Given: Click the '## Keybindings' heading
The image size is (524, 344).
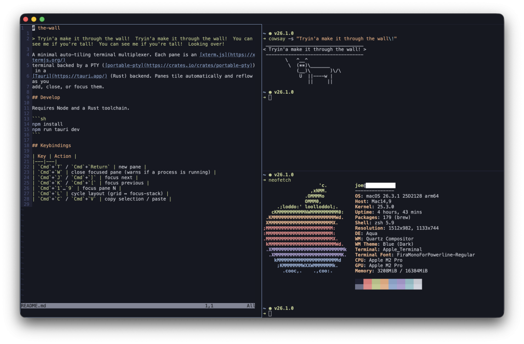Looking at the screenshot, I should point(52,145).
